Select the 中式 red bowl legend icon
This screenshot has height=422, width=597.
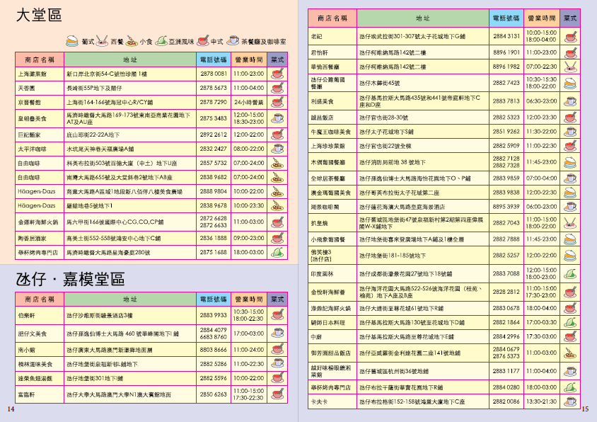[x=202, y=41]
